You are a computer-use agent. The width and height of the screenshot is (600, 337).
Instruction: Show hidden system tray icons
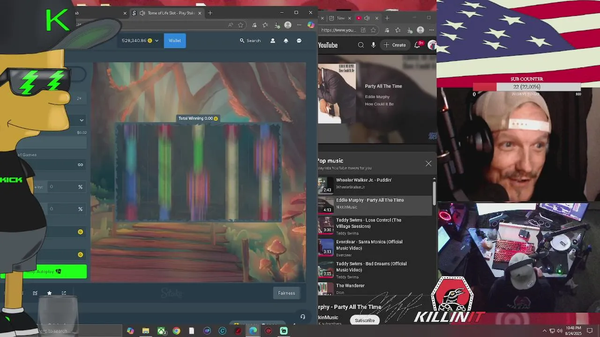point(544,331)
